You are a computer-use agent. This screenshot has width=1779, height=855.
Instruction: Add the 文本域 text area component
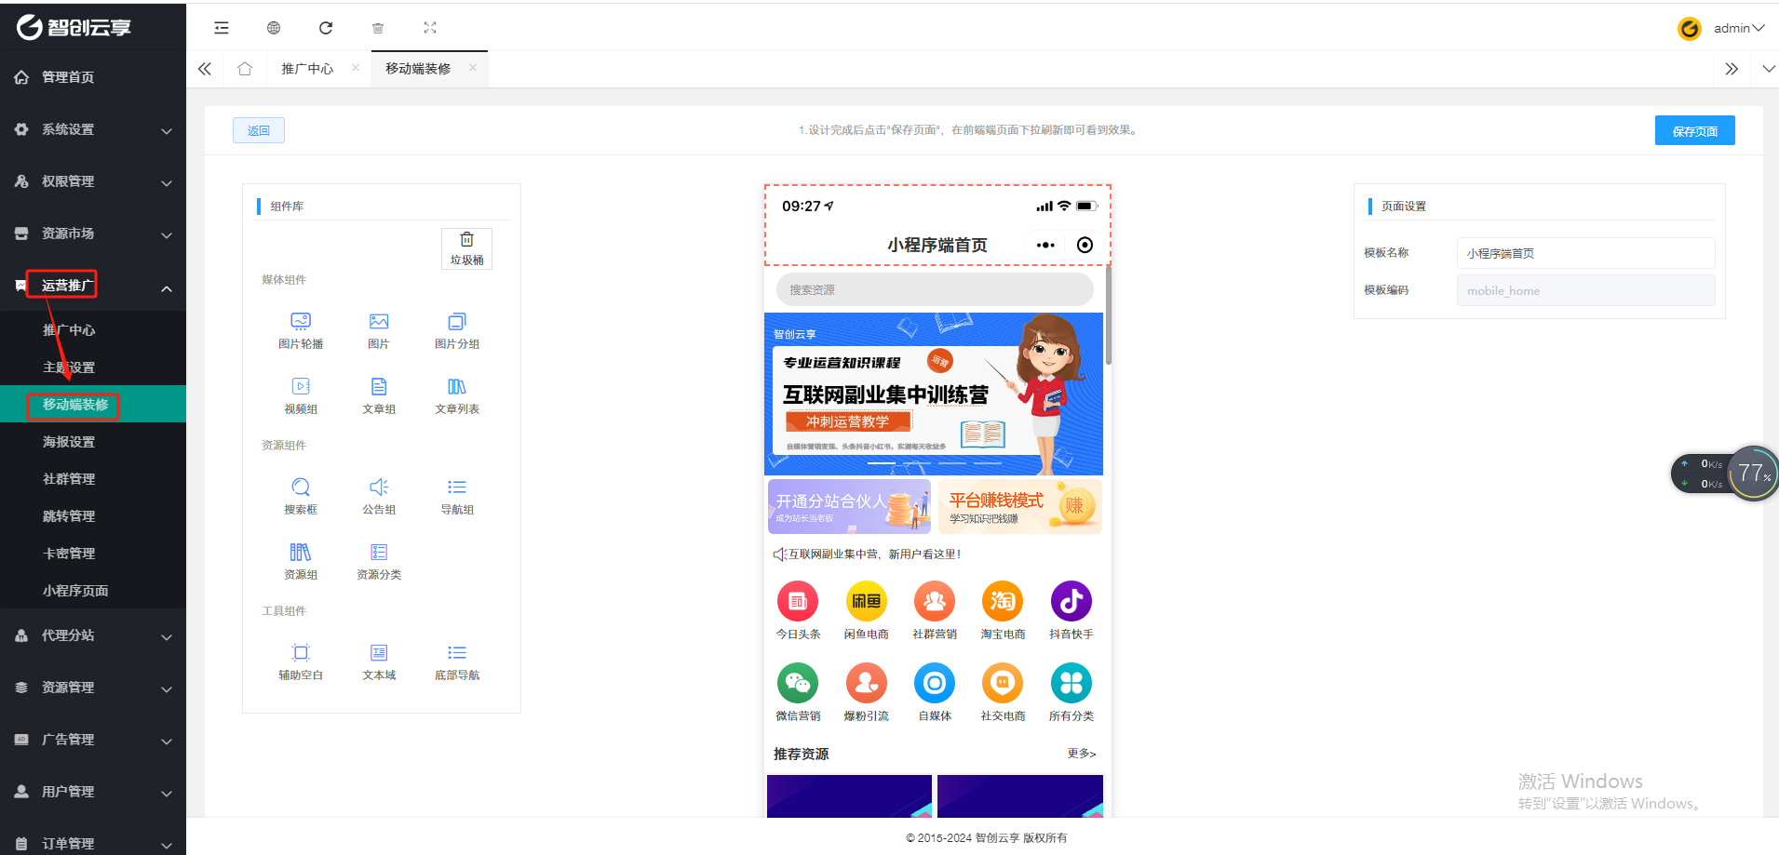[x=379, y=661]
